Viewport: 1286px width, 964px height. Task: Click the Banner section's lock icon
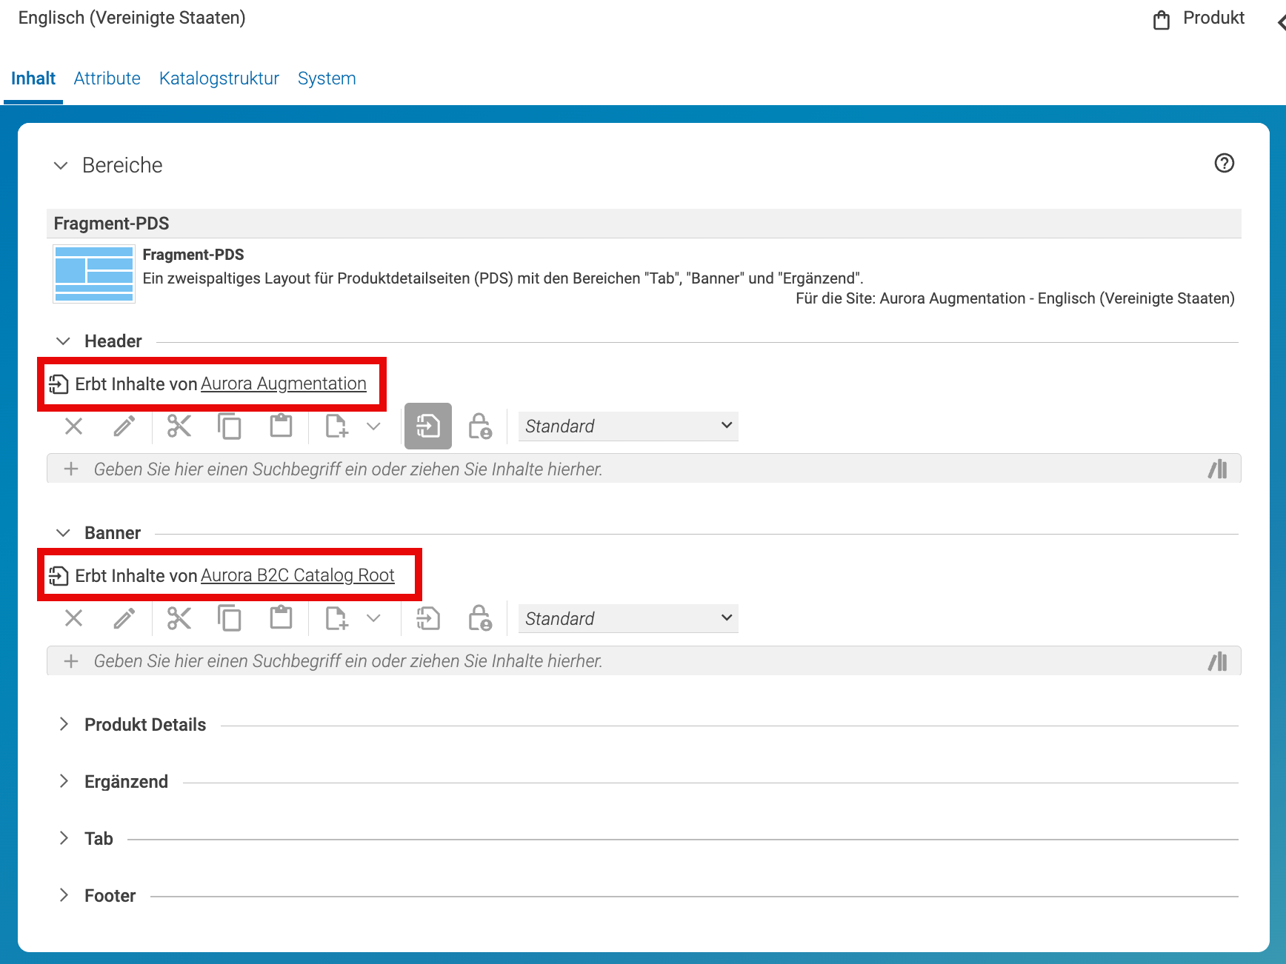click(x=480, y=618)
